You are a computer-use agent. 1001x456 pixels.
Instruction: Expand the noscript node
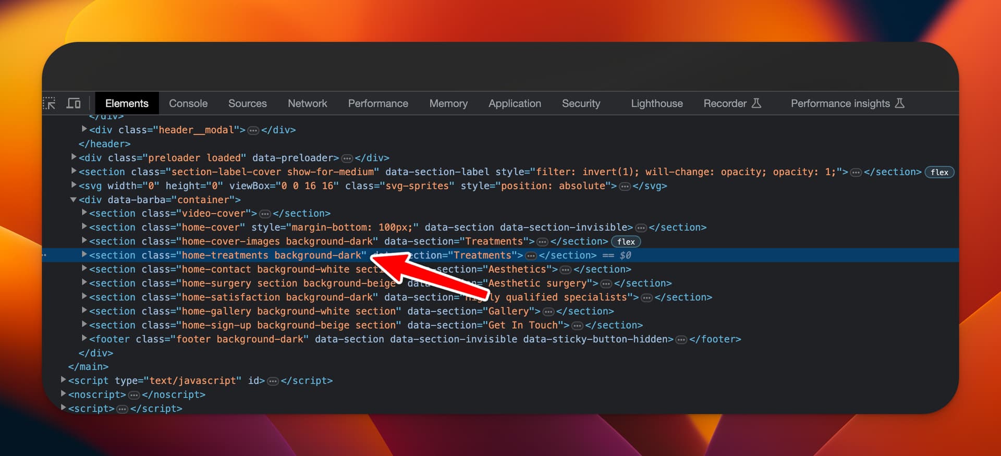click(64, 394)
